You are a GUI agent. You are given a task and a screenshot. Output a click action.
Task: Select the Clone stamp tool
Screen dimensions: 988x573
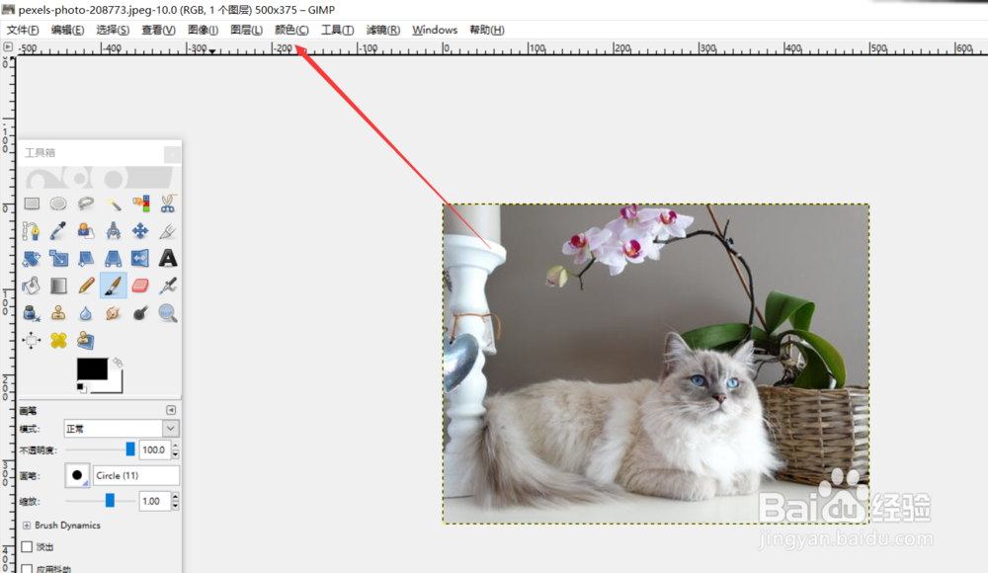pyautogui.click(x=58, y=313)
